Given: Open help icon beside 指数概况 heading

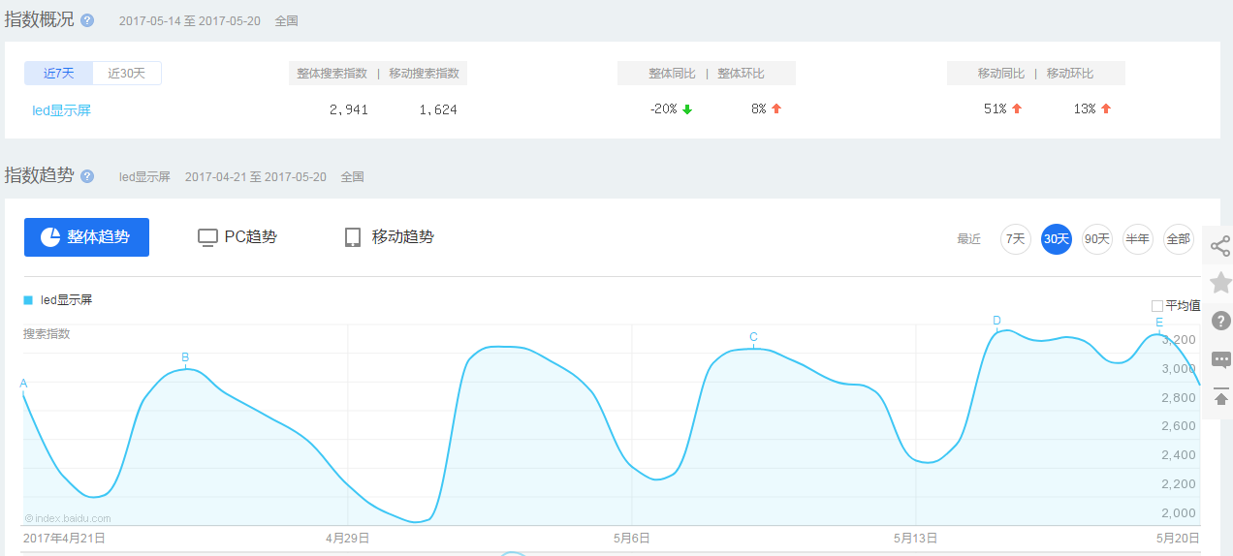Looking at the screenshot, I should coord(87,20).
